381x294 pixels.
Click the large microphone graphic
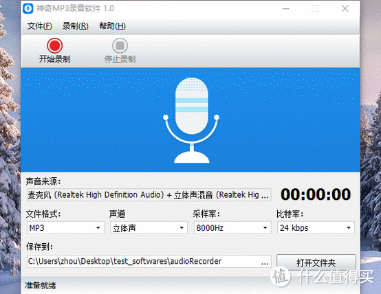point(191,120)
